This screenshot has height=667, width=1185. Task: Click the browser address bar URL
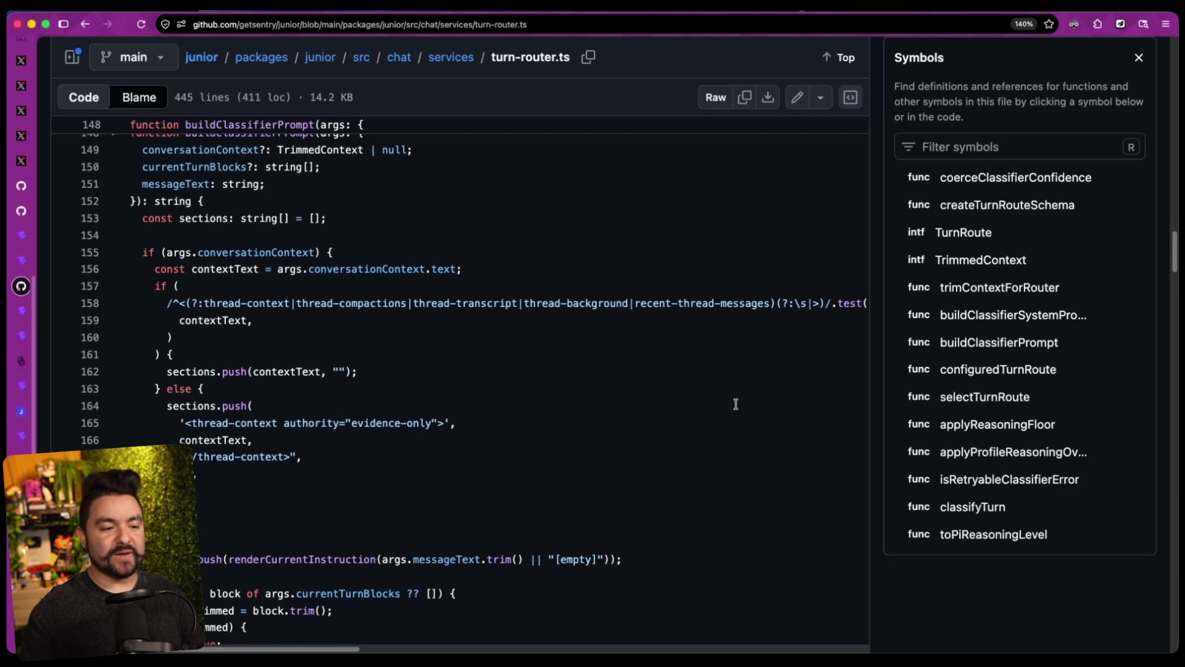point(359,24)
